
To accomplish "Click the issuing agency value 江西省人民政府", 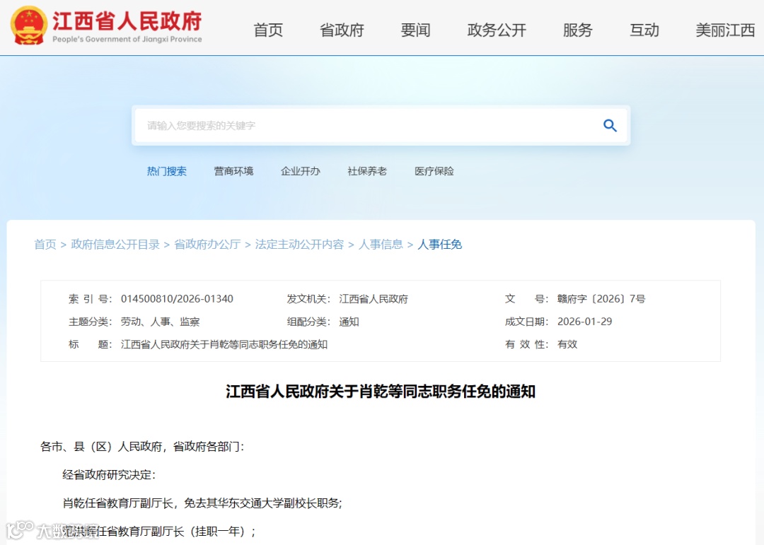I will pos(374,298).
